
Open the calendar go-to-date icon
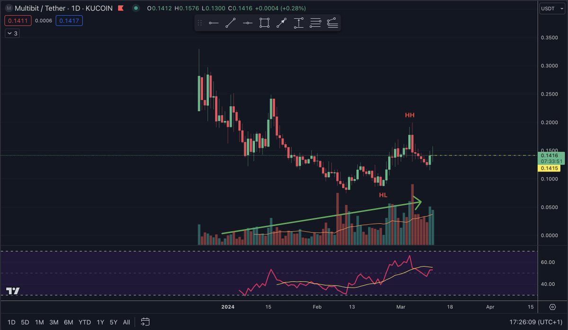click(x=145, y=322)
